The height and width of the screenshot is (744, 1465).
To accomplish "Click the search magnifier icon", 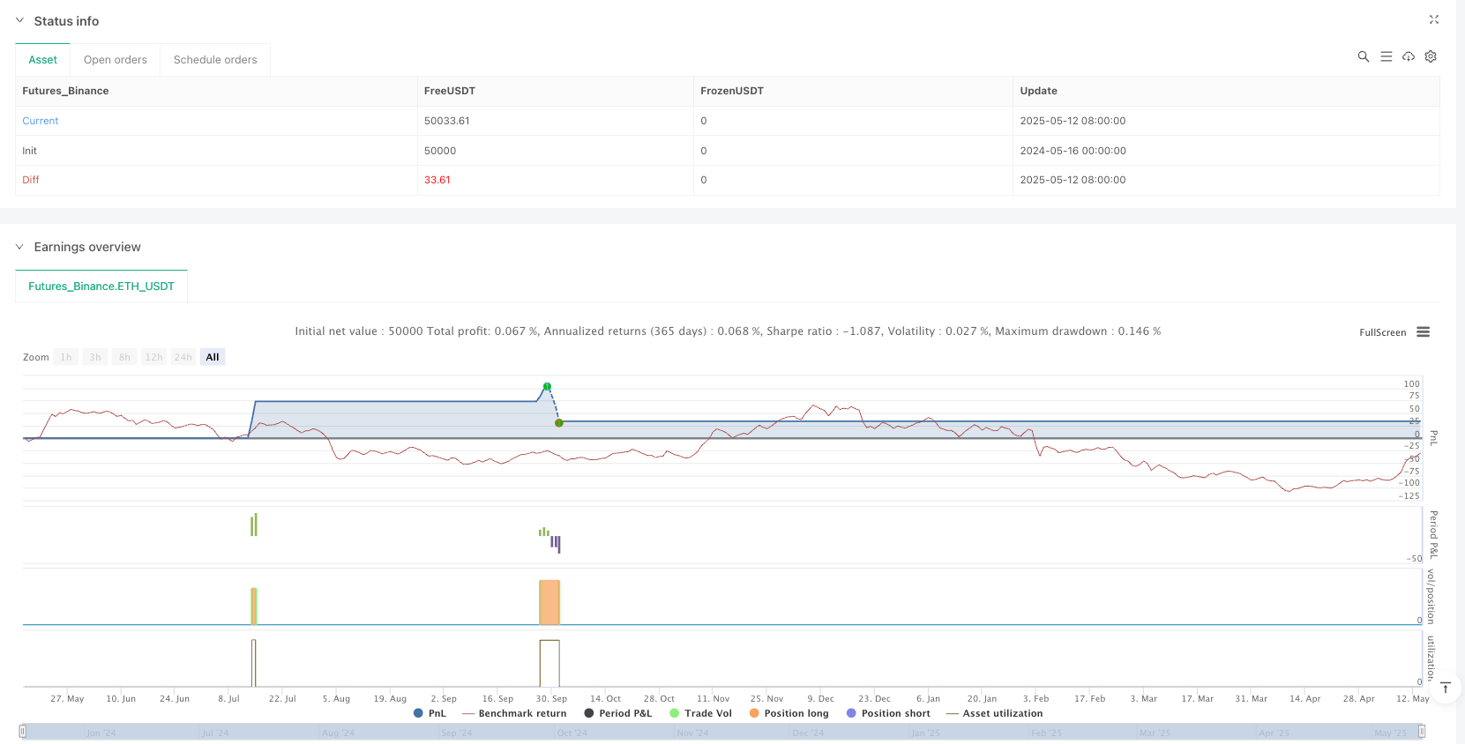I will coord(1363,56).
